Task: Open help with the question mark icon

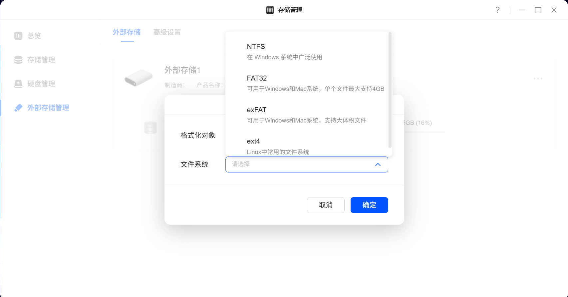Action: 497,10
